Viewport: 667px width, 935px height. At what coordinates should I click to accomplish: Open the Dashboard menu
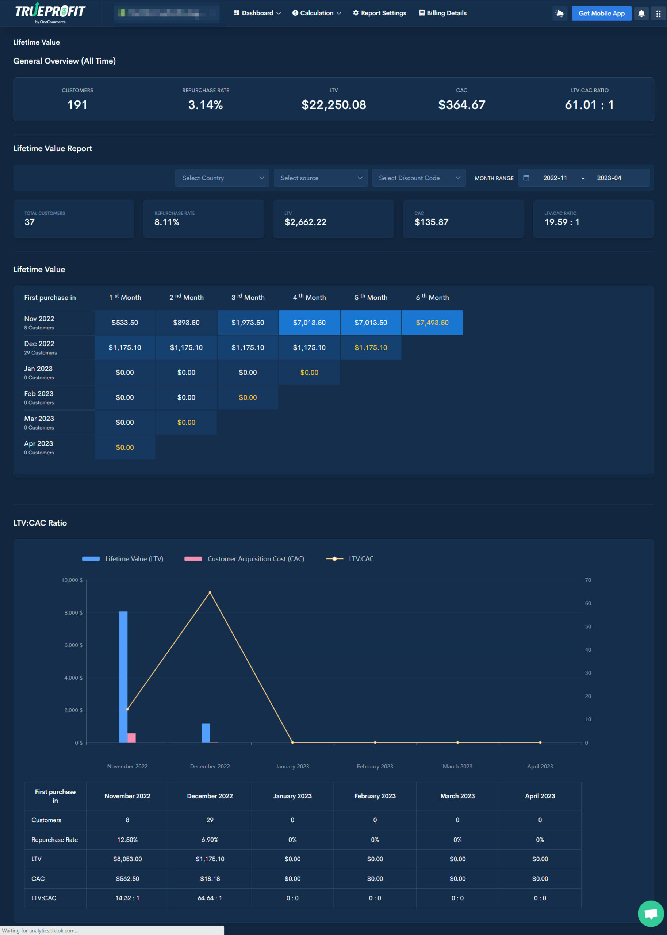coord(257,13)
